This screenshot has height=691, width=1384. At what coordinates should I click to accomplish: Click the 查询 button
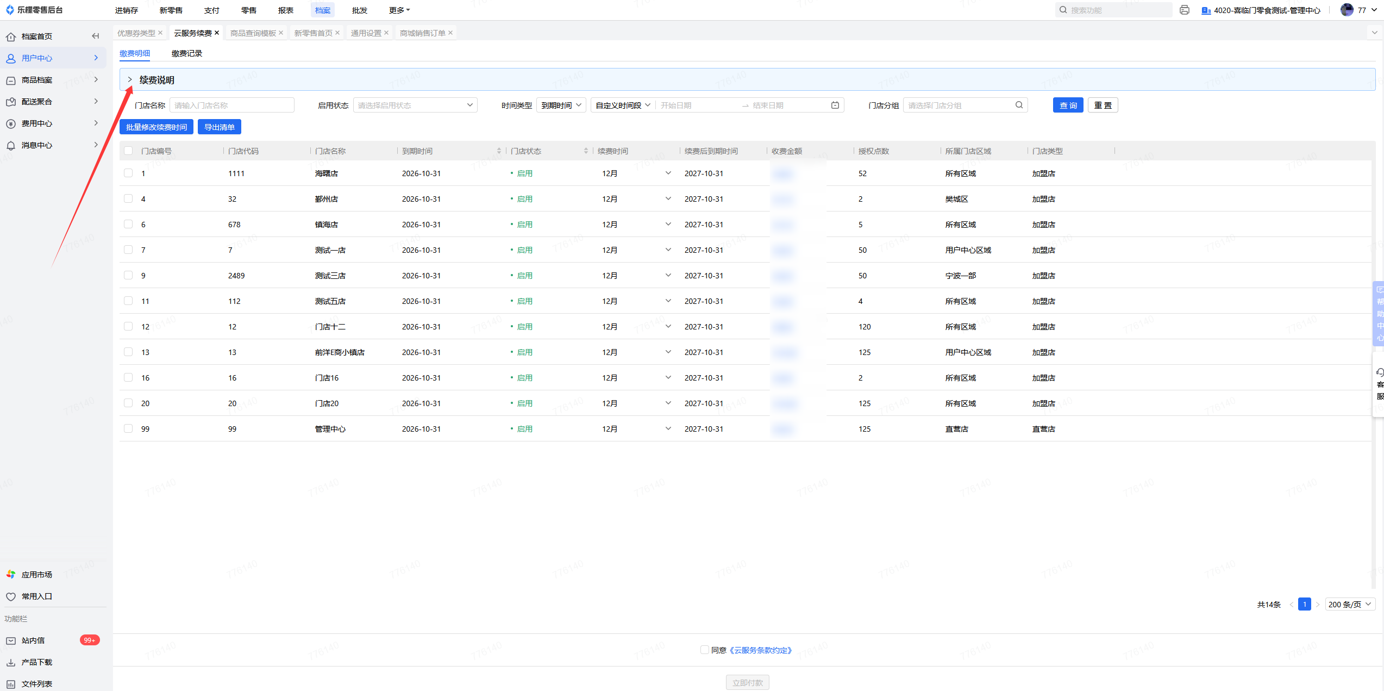[x=1068, y=105]
